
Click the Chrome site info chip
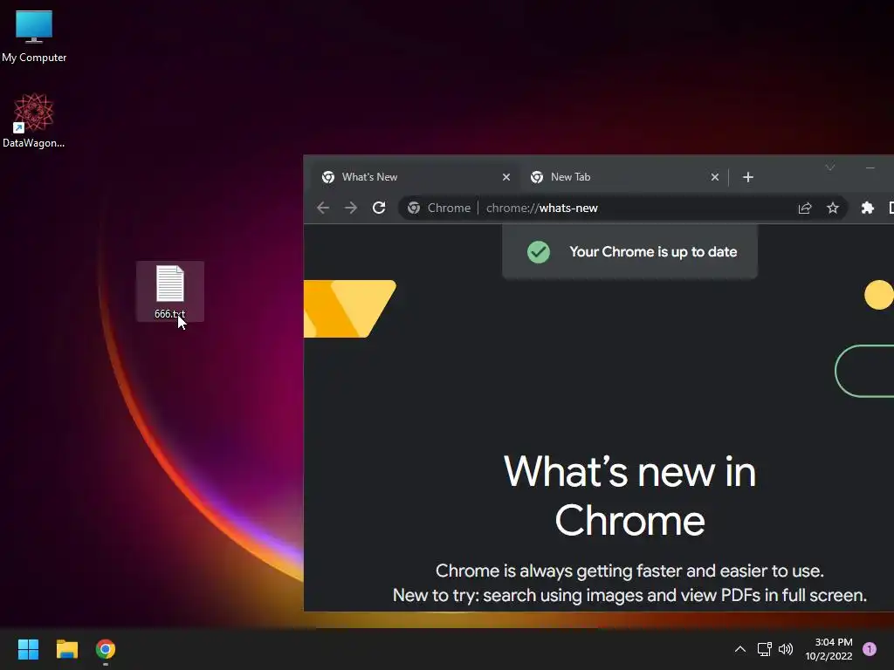(439, 208)
